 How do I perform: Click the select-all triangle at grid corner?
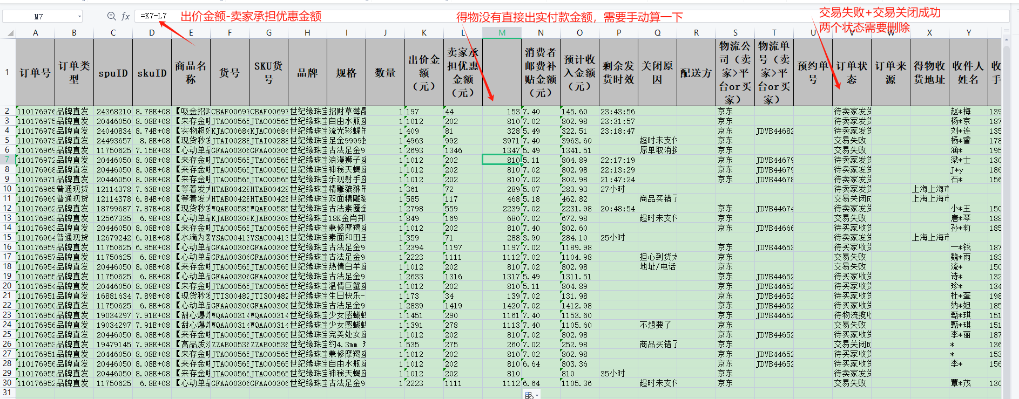click(x=10, y=33)
